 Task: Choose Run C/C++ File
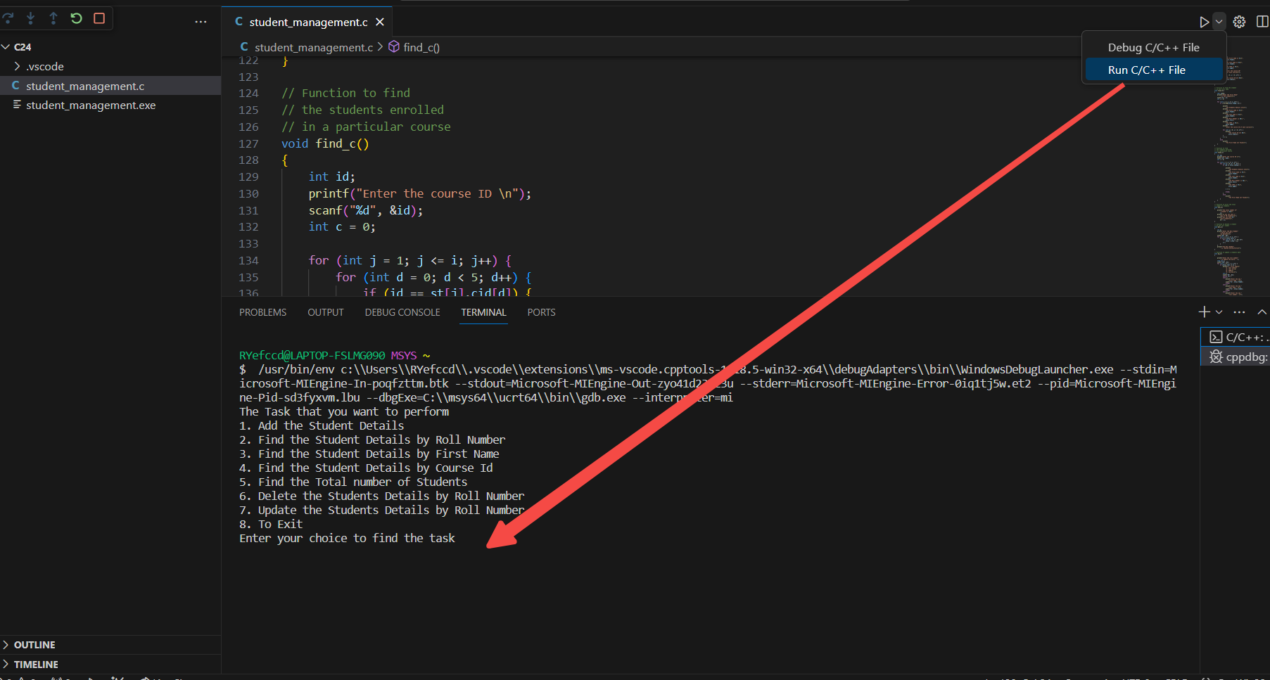[x=1154, y=70]
